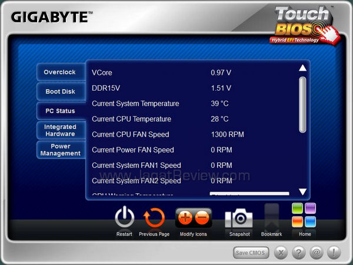Click the plus icon in Modify Icons
Viewport: 353px width, 265px height.
(185, 217)
